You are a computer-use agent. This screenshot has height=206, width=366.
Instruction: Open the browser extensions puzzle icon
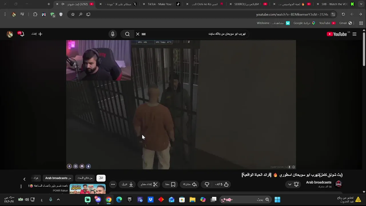[35, 14]
